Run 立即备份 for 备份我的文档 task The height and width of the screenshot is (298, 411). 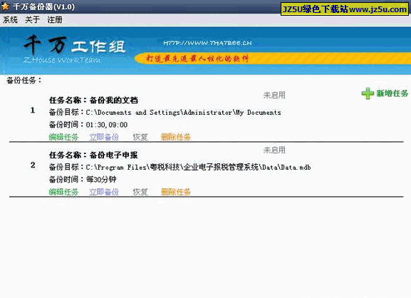tap(104, 137)
